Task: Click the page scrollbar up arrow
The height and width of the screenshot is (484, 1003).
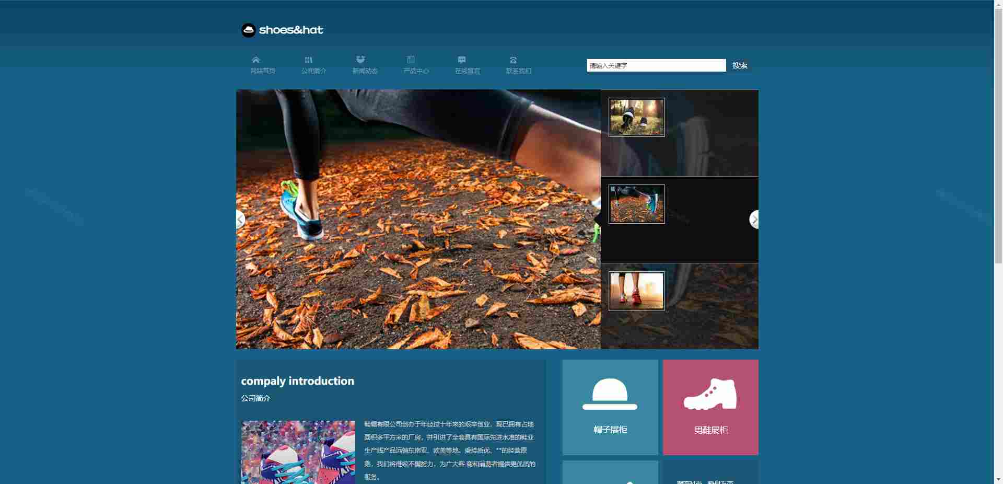Action: coord(998,4)
